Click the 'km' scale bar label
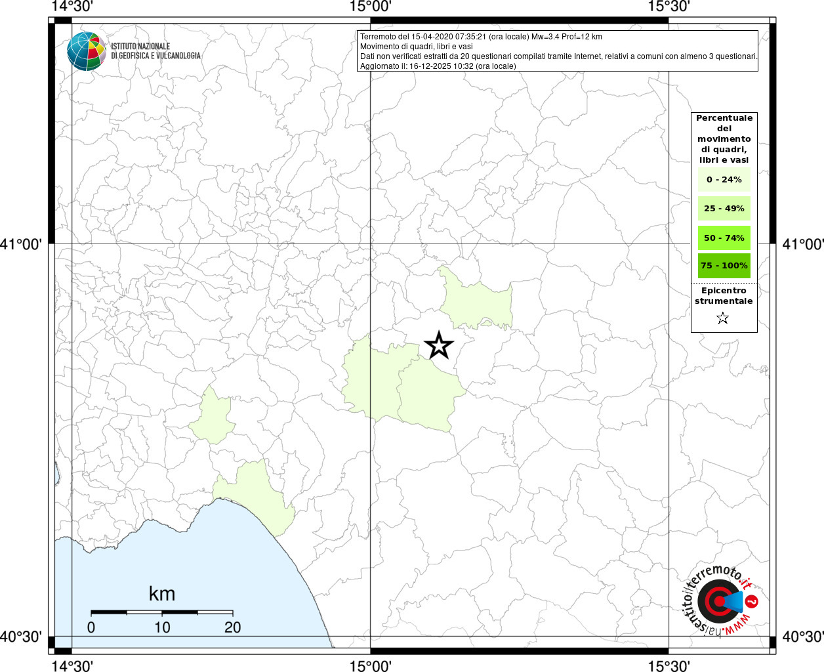 tap(162, 594)
